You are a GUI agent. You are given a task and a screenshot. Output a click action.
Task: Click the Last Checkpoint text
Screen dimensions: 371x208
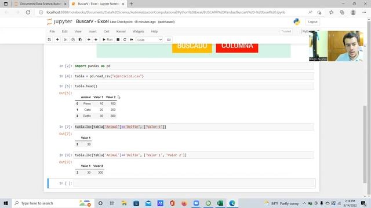(x=133, y=22)
